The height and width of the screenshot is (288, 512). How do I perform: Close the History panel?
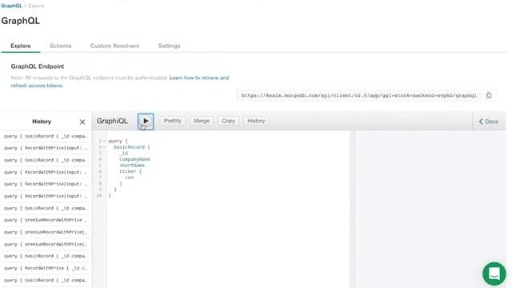[82, 122]
